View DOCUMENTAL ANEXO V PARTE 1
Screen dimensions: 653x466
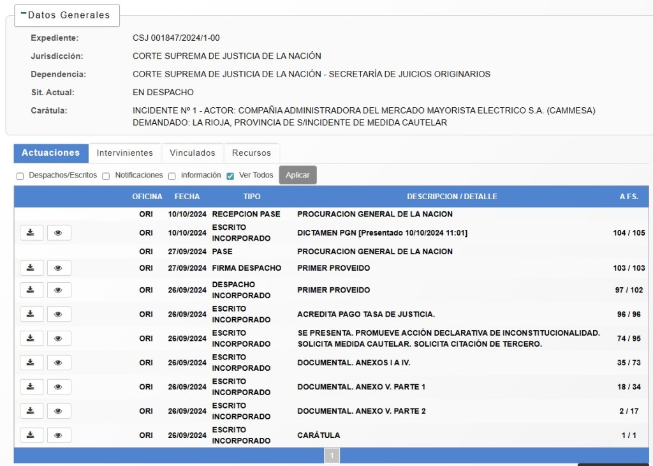pos(59,386)
